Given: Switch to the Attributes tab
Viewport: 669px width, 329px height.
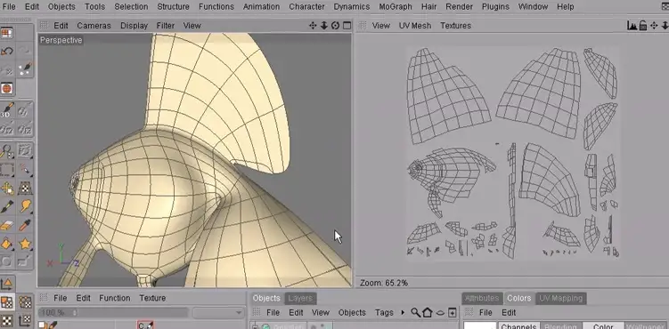Looking at the screenshot, I should pos(482,299).
